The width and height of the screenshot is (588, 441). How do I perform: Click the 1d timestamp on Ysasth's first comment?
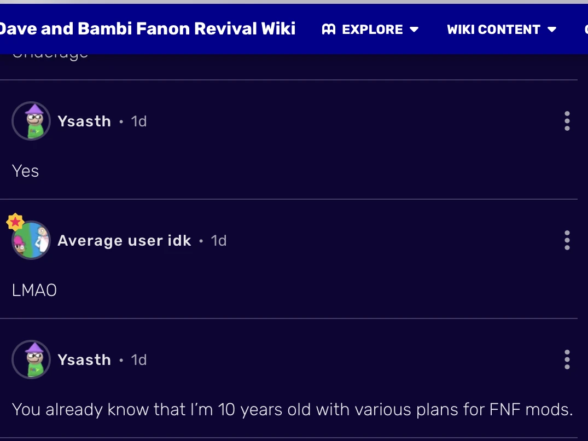pos(138,121)
